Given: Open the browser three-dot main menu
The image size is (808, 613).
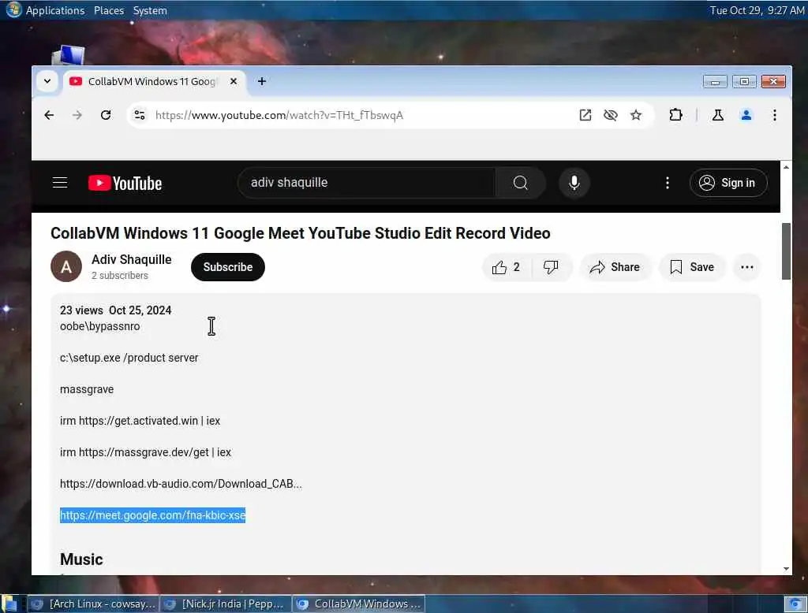Looking at the screenshot, I should (775, 115).
